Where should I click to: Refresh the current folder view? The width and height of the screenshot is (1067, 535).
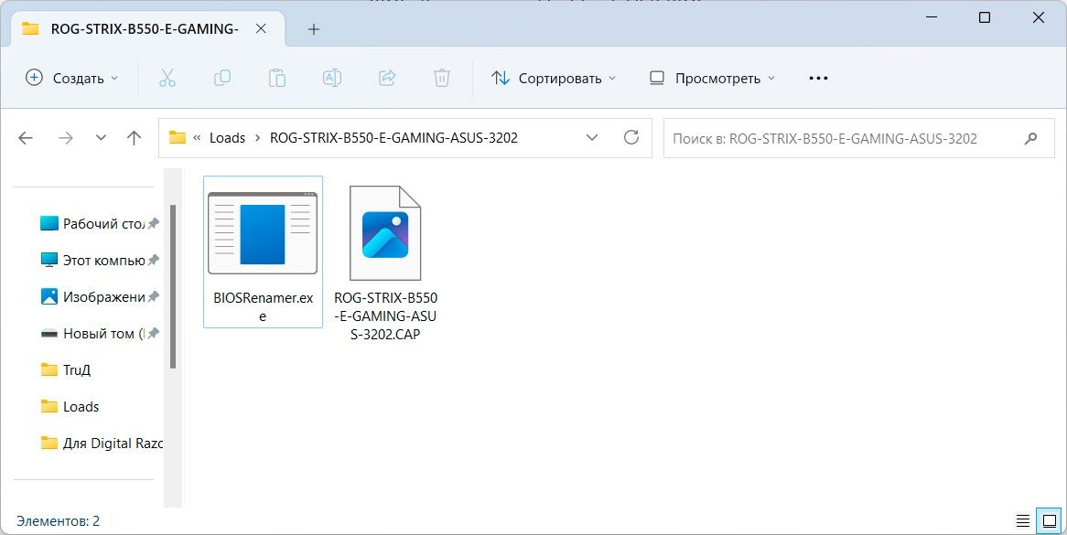[x=630, y=138]
